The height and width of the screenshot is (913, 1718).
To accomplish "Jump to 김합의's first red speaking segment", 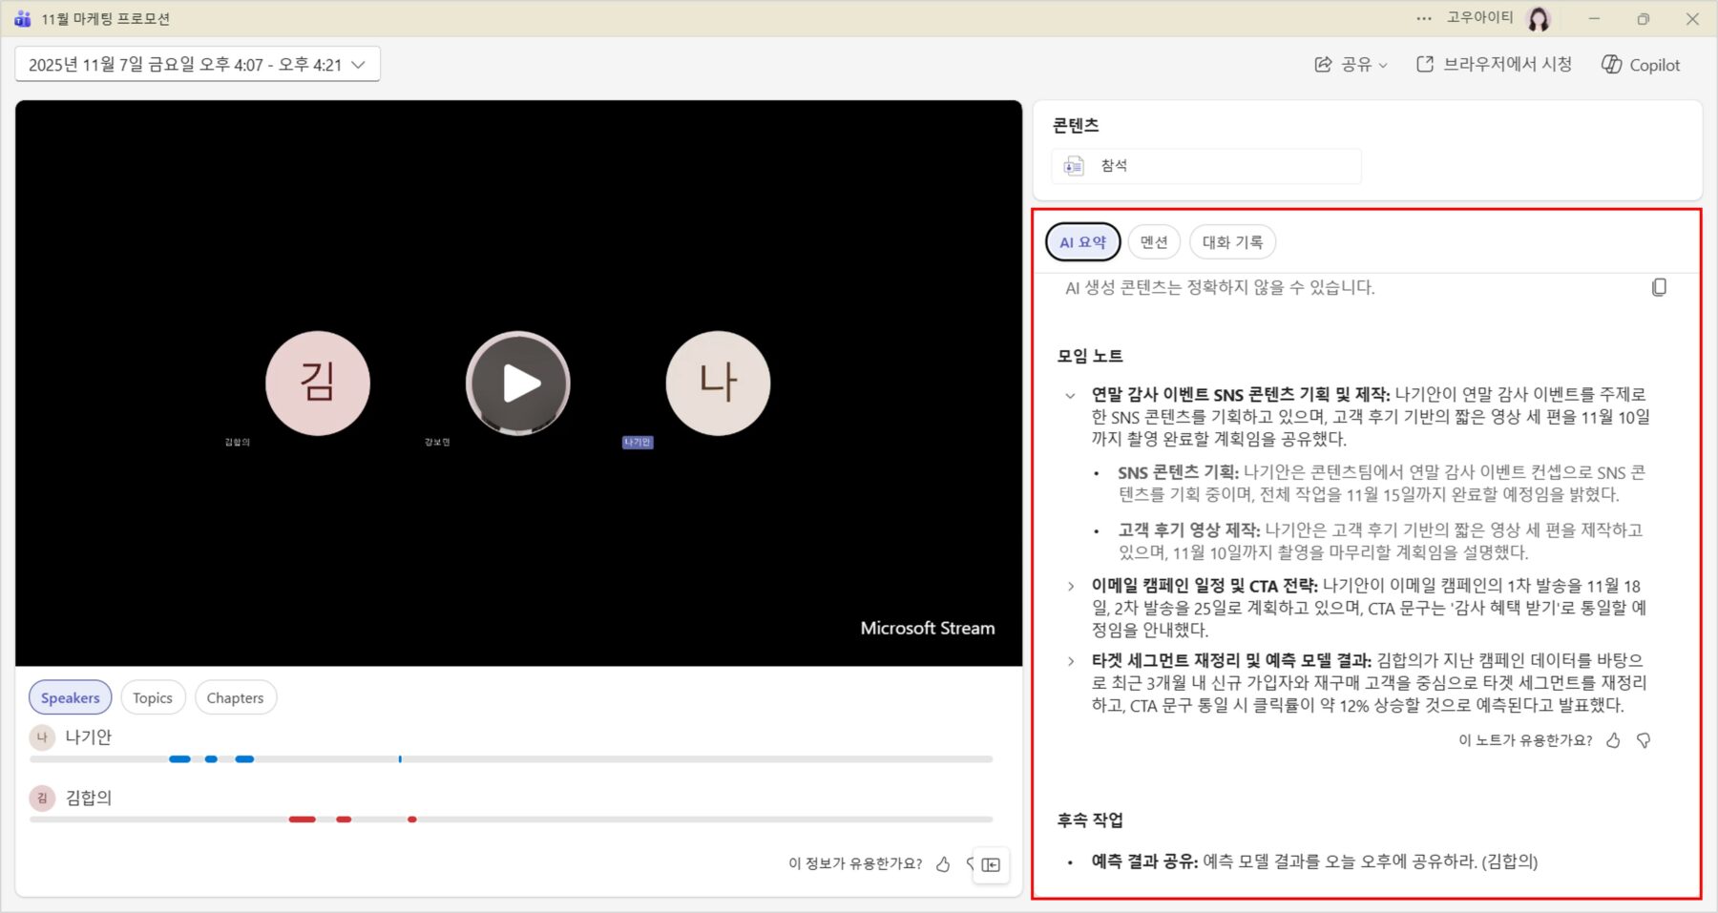I will coord(302,820).
